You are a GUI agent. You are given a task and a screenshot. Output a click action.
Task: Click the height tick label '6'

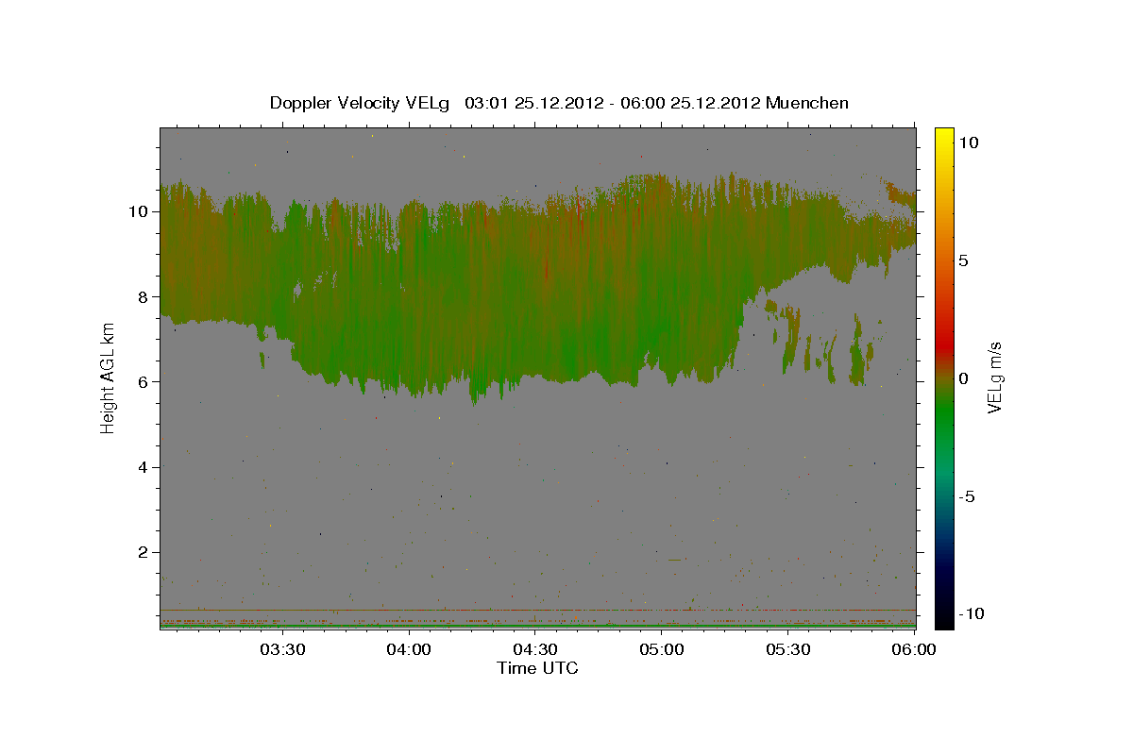coord(144,382)
